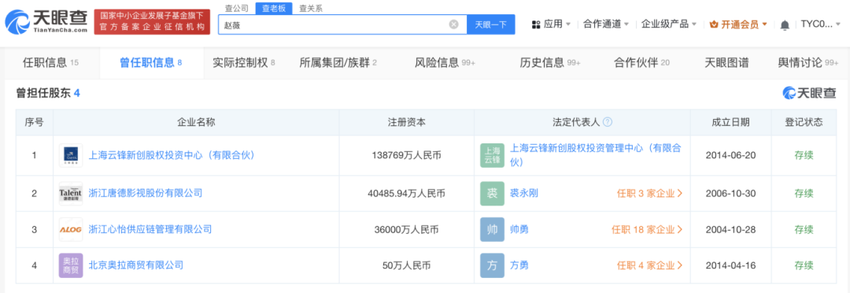Image resolution: width=850 pixels, height=293 pixels.
Task: Click the founding date 2014-06-20
Action: [x=730, y=156]
